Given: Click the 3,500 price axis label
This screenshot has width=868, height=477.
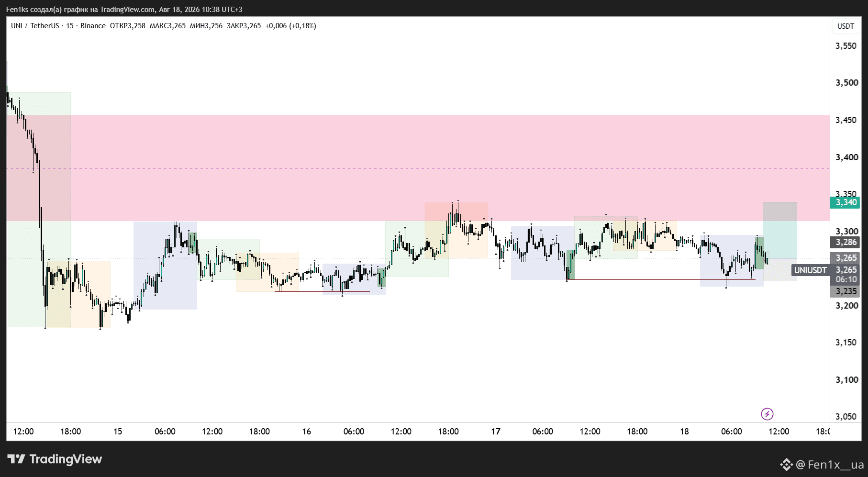Looking at the screenshot, I should [x=846, y=83].
